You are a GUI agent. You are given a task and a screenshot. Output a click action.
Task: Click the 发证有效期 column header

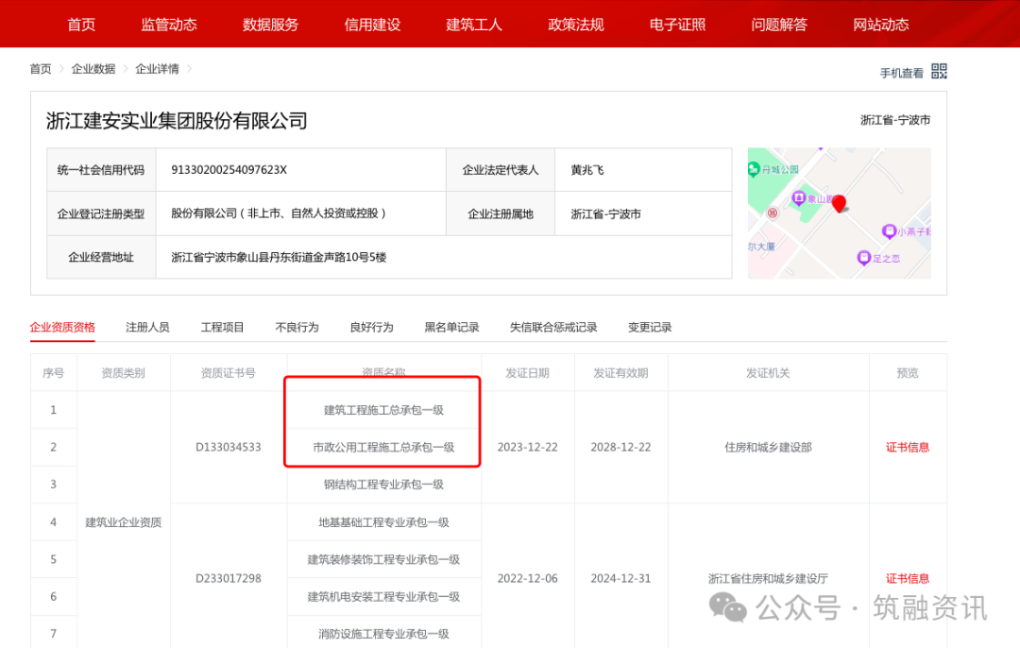(x=620, y=373)
